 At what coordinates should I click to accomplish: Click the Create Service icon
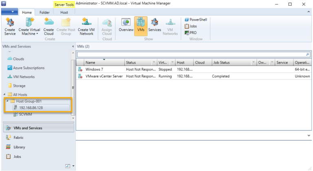[10, 26]
